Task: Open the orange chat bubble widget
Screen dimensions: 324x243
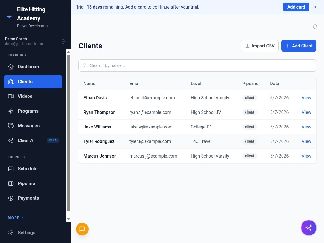Action: [x=82, y=229]
